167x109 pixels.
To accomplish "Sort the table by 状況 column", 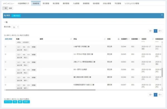I will tap(113, 39).
